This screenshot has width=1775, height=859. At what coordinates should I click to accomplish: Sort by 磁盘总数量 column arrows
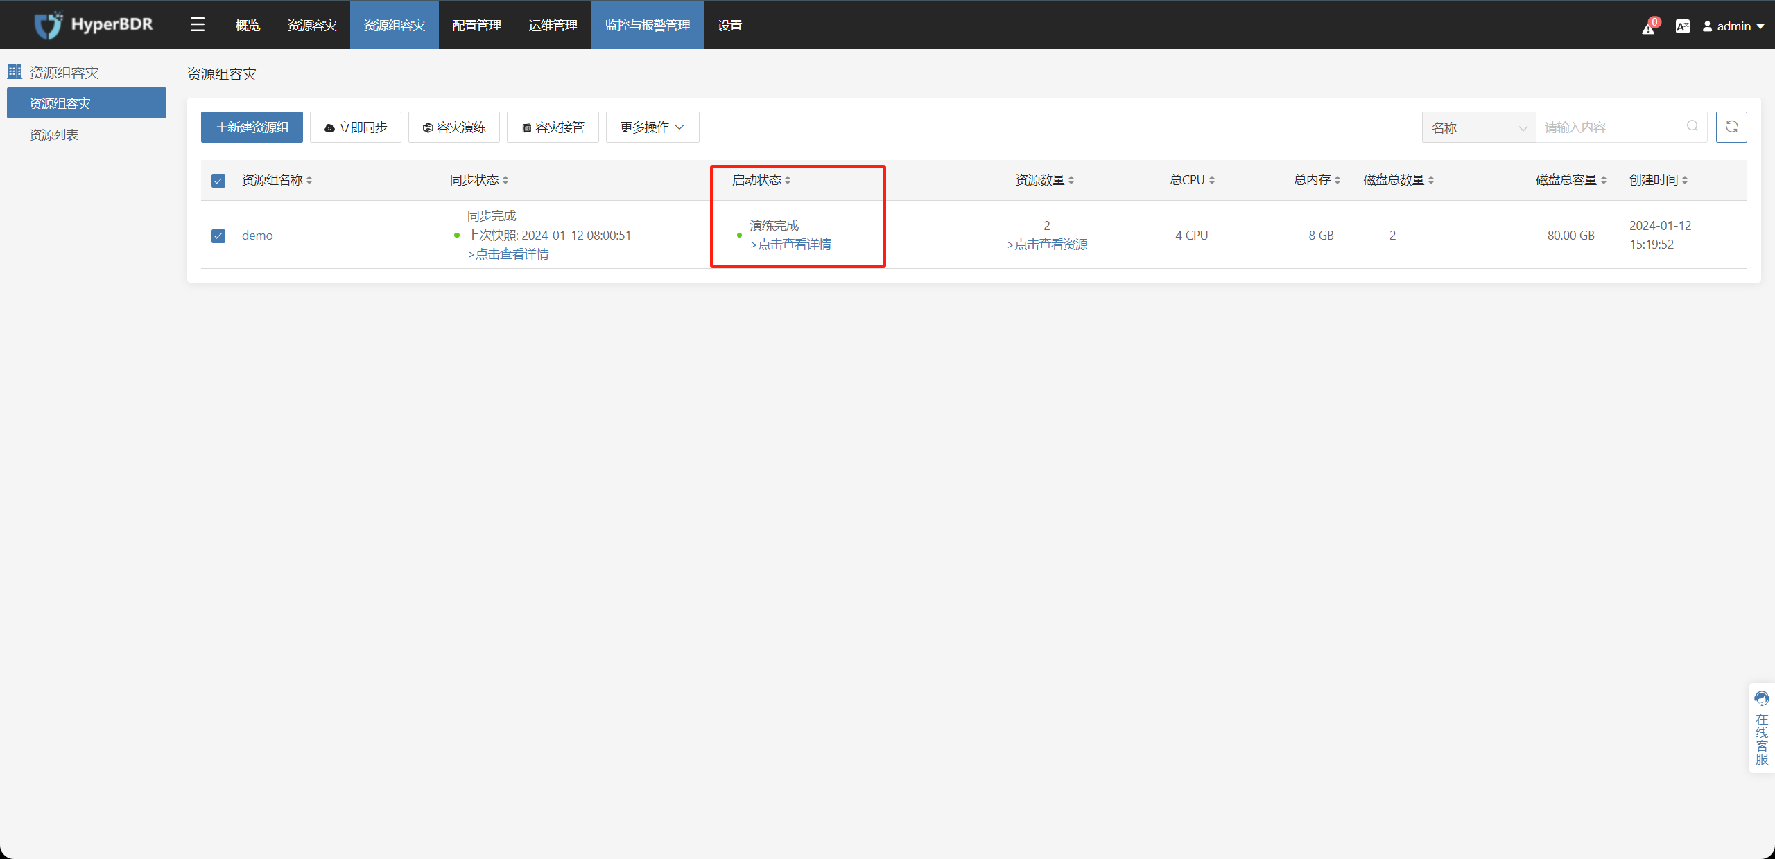point(1431,180)
